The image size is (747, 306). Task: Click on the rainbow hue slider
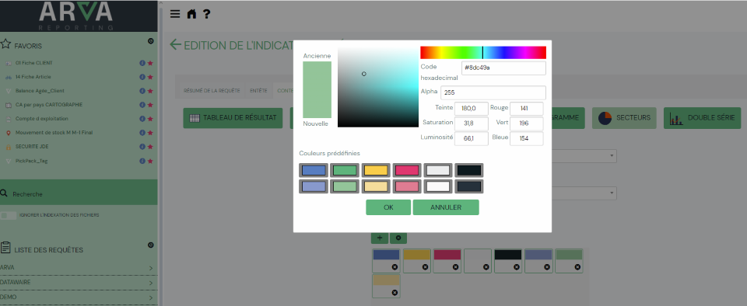coord(483,52)
